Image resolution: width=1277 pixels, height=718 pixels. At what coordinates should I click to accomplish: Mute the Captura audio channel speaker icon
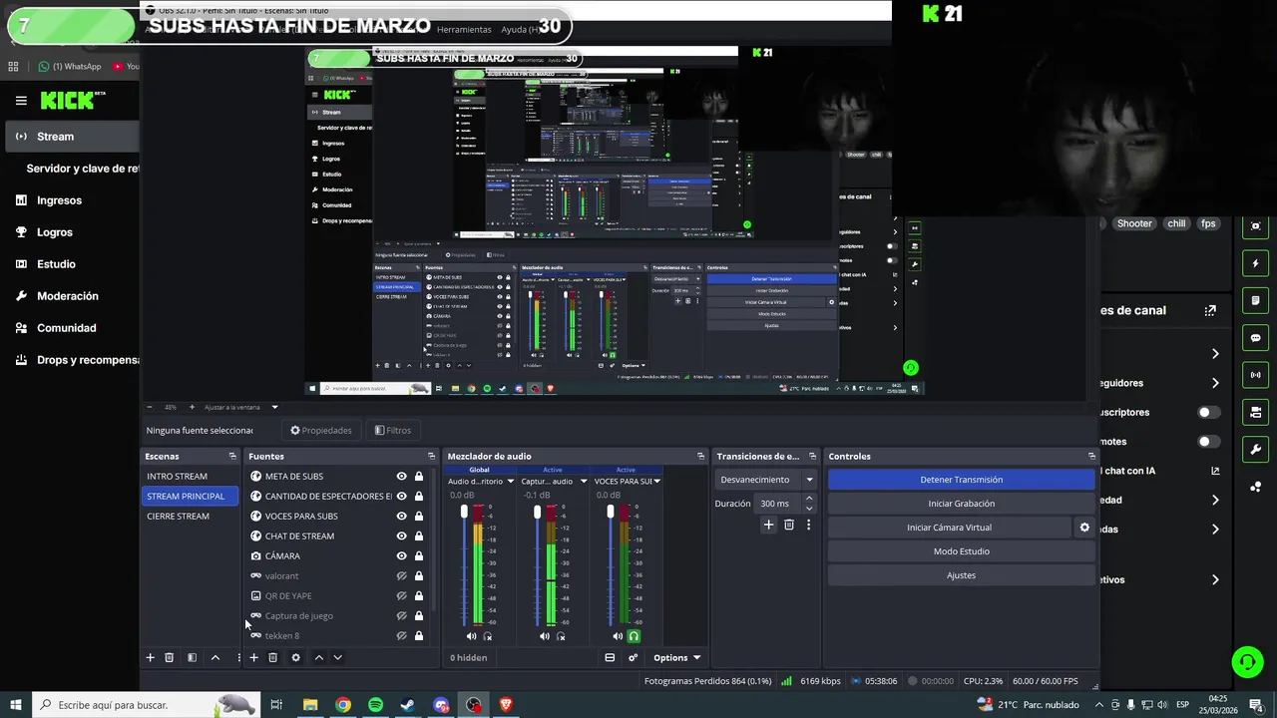(545, 636)
